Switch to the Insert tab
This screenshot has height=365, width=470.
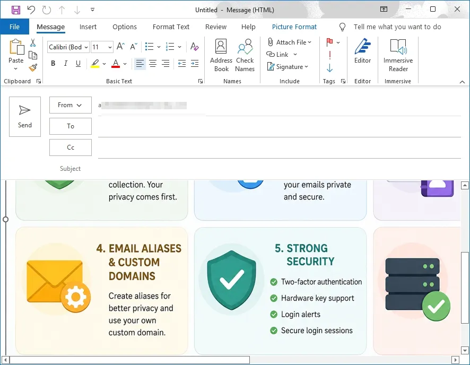click(88, 27)
